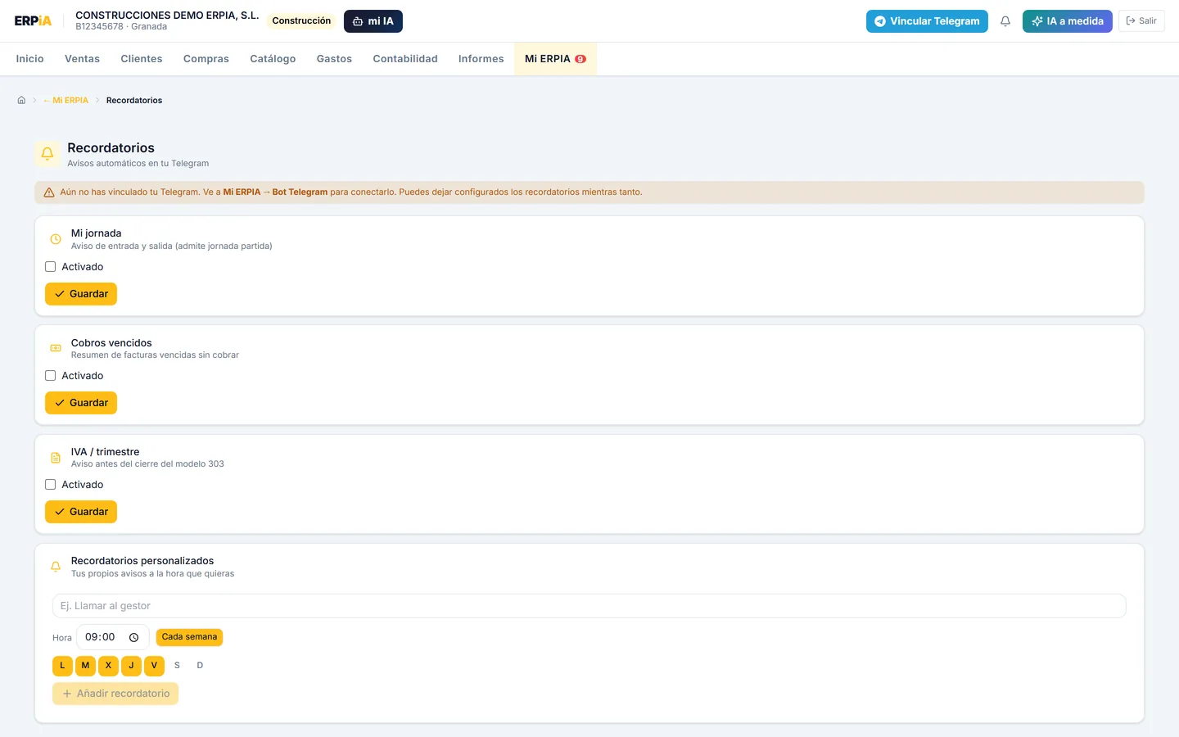Open the Catálogo menu tab
1179x737 pixels.
coord(273,59)
